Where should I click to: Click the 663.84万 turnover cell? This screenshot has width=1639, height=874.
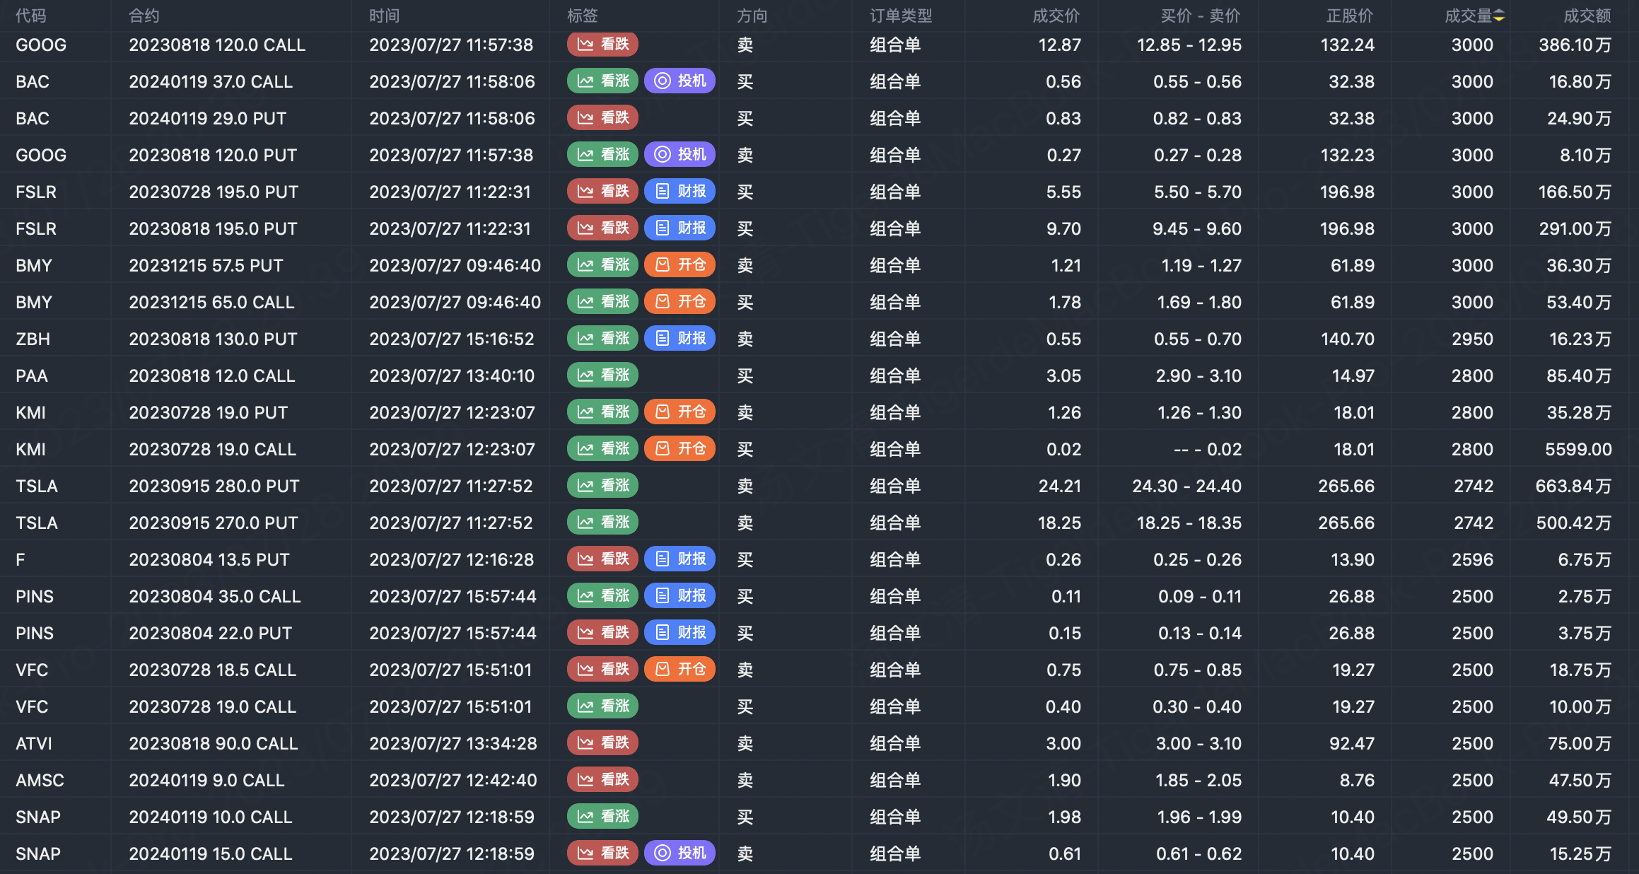point(1573,486)
